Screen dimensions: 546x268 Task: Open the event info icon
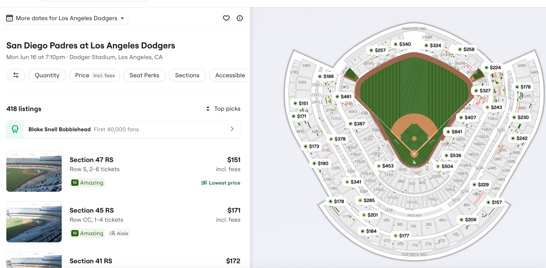coord(240,18)
